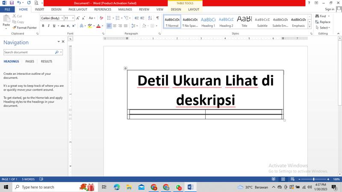The width and height of the screenshot is (342, 192).
Task: Open the Select dropdown in Editing
Action: (323, 28)
